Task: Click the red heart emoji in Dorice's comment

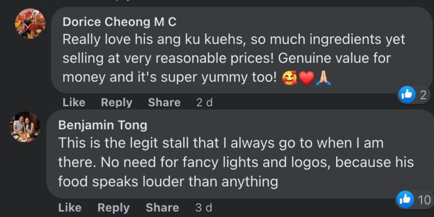Action: (x=306, y=78)
